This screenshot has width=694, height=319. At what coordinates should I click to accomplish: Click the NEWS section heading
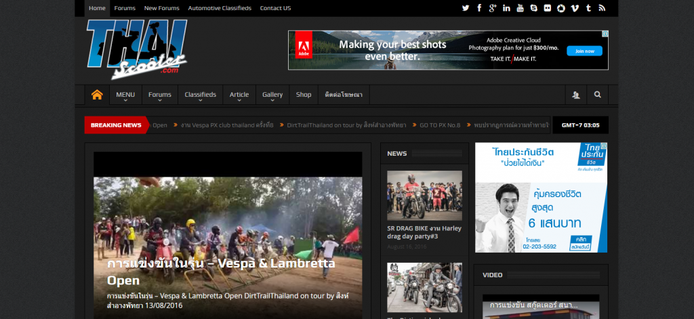(397, 154)
